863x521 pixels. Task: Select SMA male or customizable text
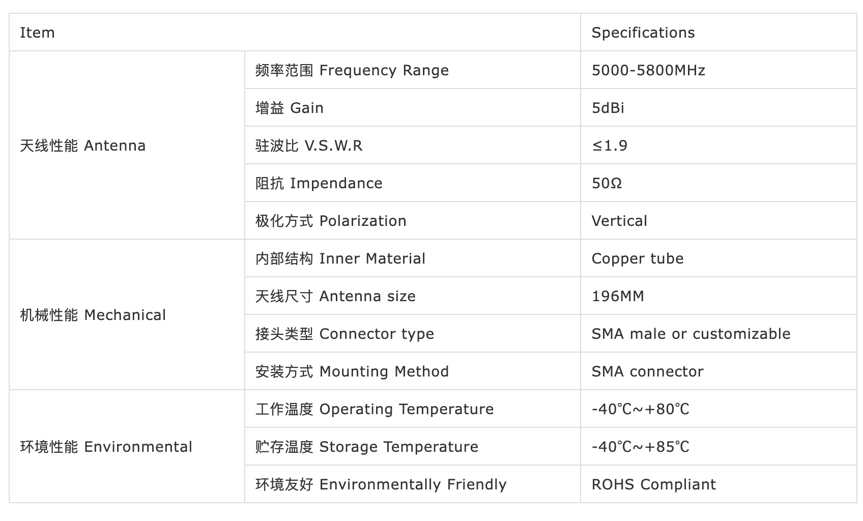(x=691, y=334)
